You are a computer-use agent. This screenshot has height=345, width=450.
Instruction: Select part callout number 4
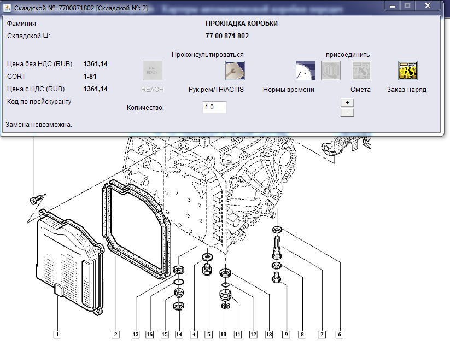click(x=194, y=335)
